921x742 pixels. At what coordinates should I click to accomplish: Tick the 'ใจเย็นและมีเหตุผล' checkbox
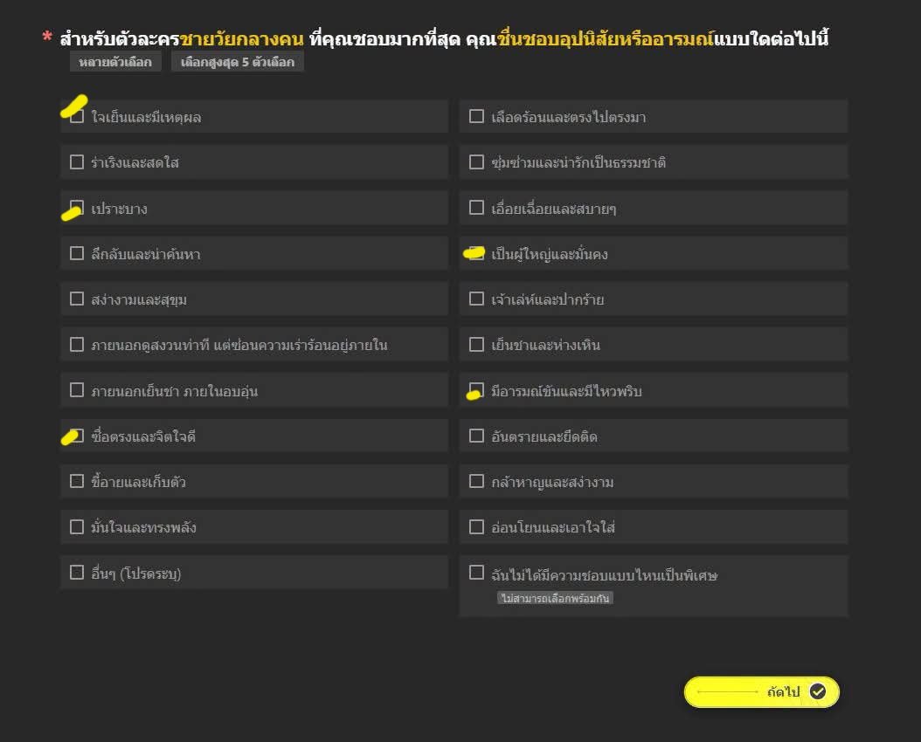click(x=77, y=116)
